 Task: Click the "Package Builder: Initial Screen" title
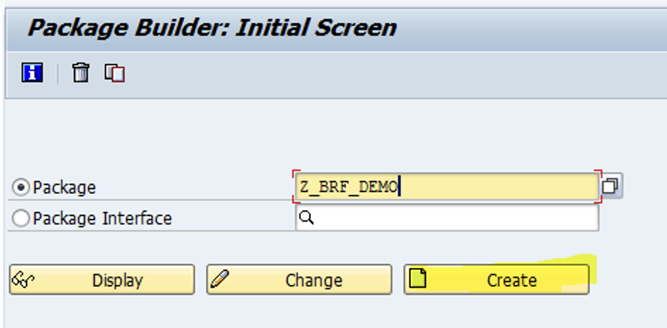tap(212, 28)
